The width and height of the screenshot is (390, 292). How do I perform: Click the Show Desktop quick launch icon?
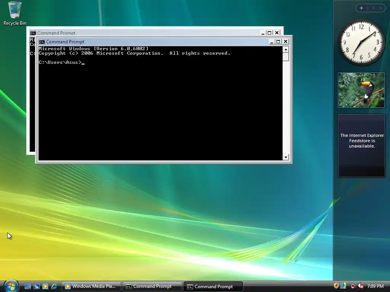coord(27,286)
